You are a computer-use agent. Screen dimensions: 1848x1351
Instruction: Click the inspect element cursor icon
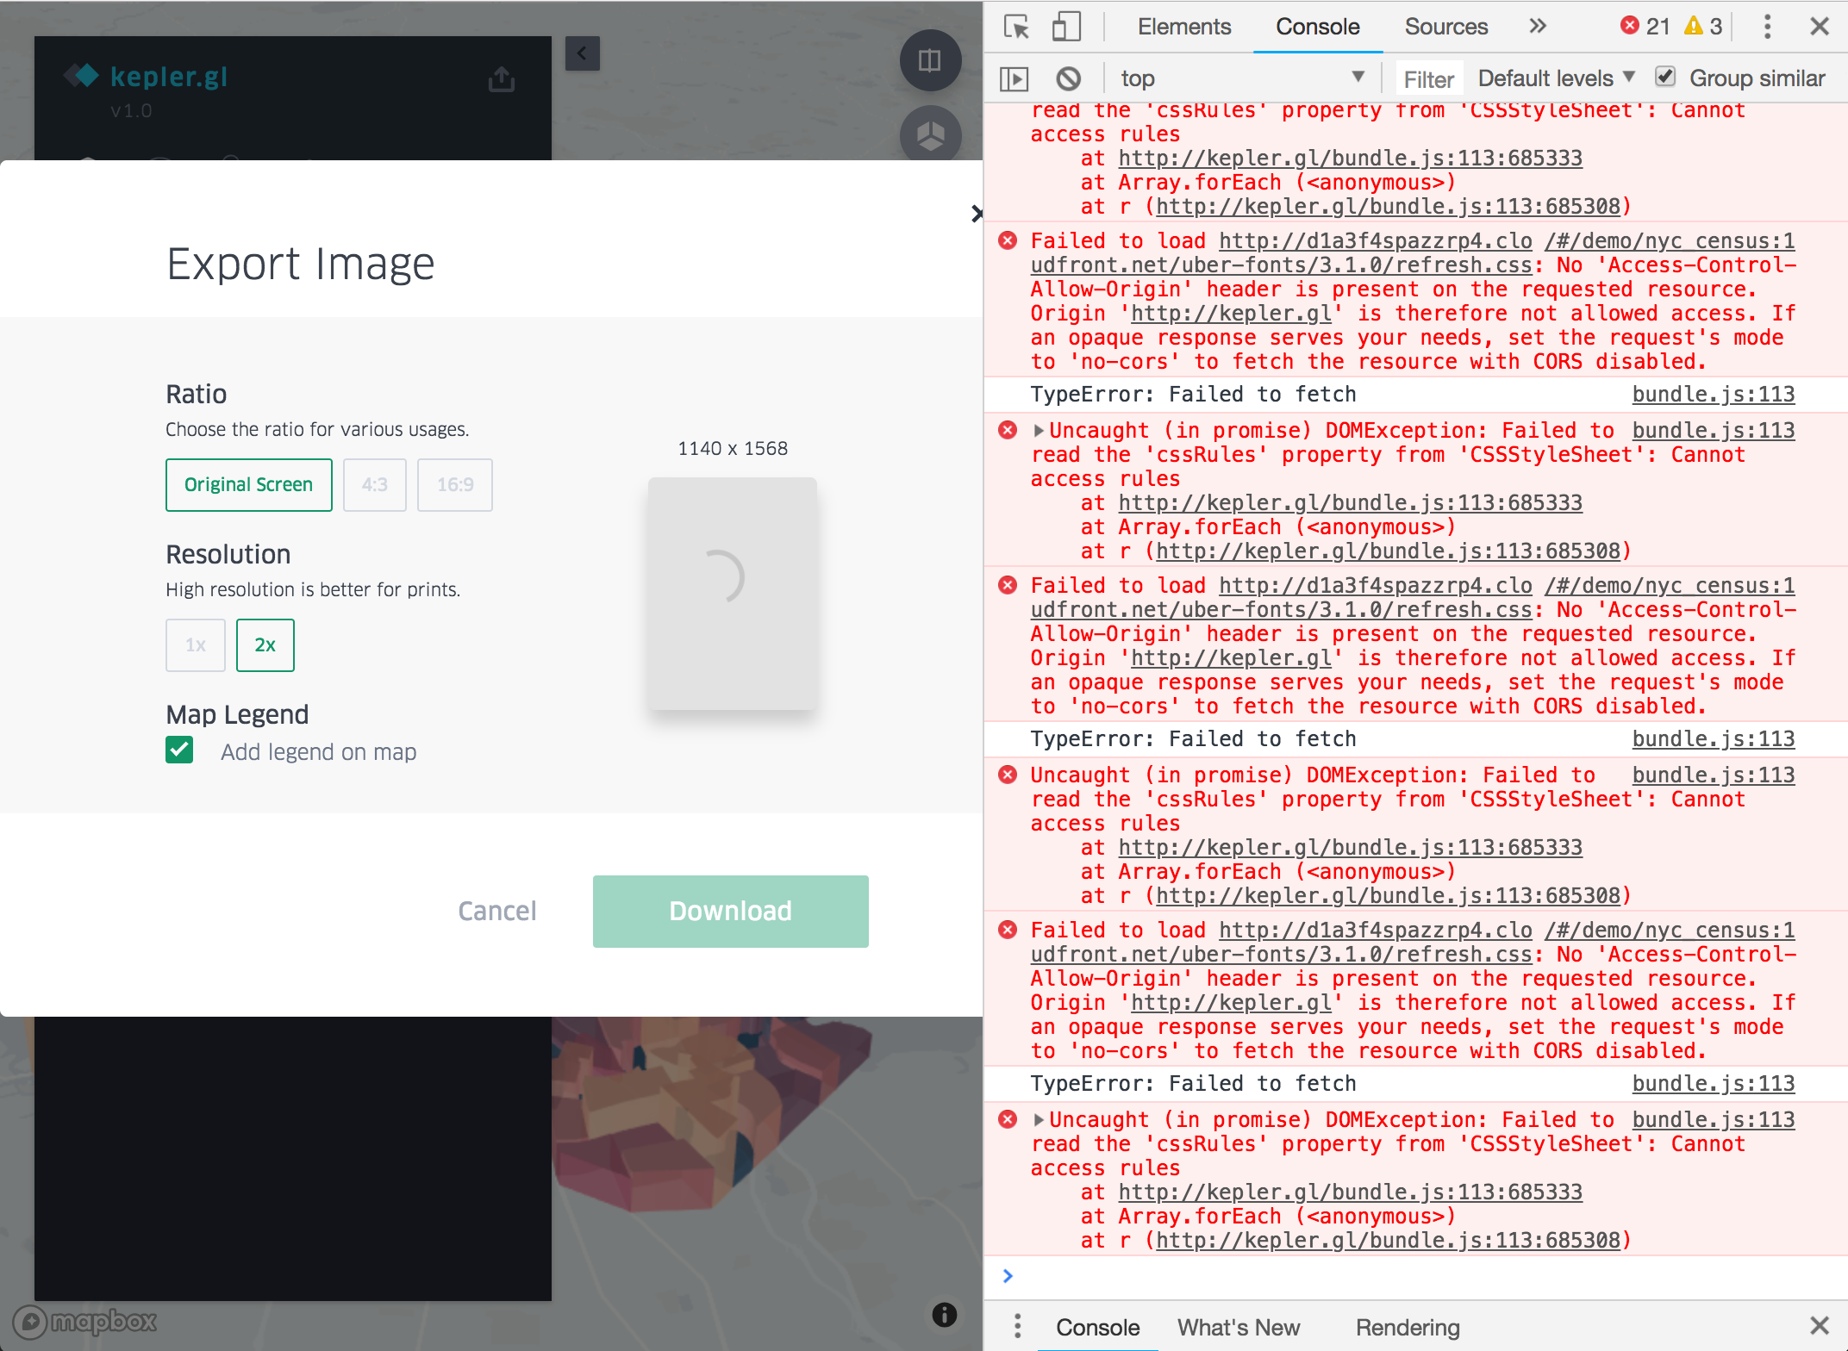point(1017,27)
